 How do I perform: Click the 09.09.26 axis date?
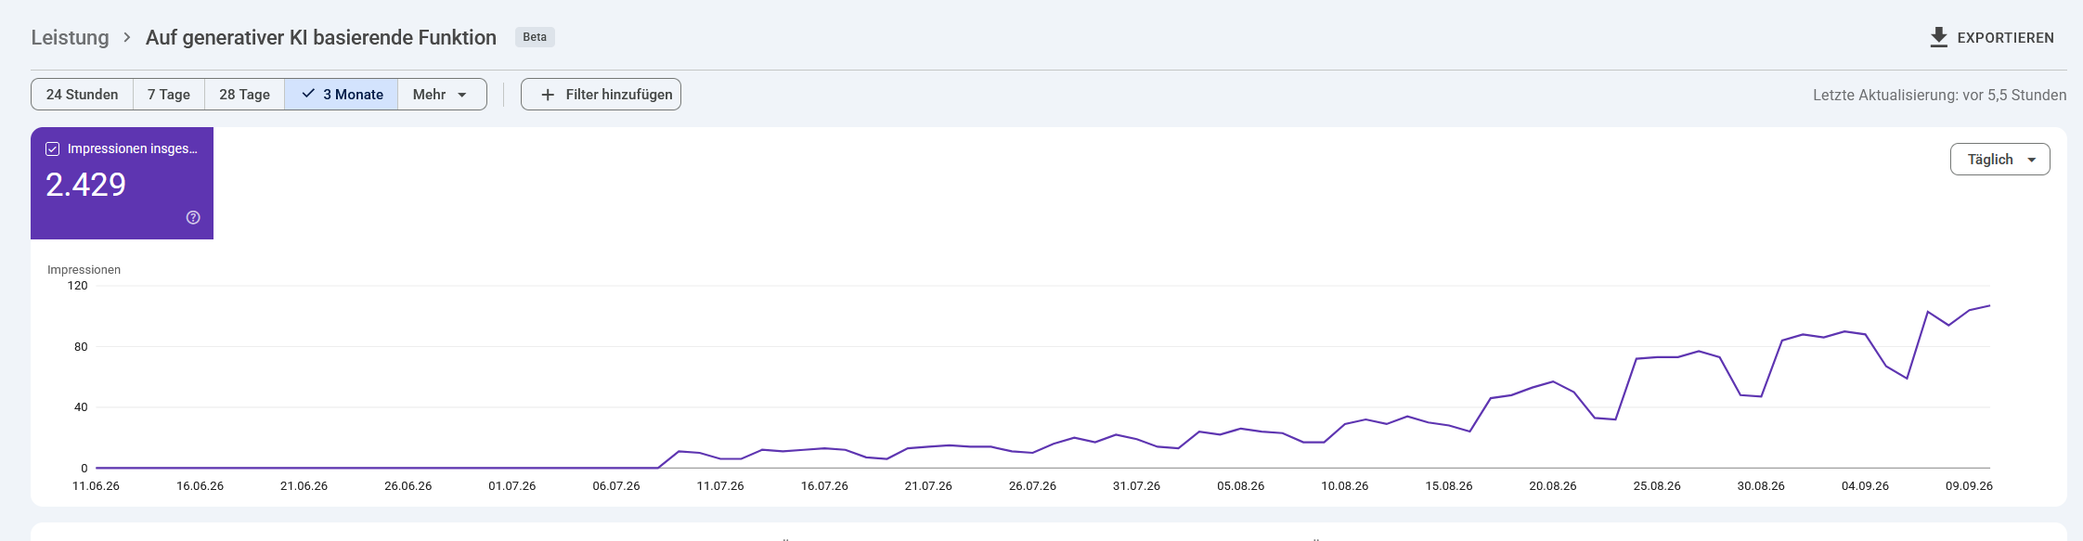point(1969,486)
